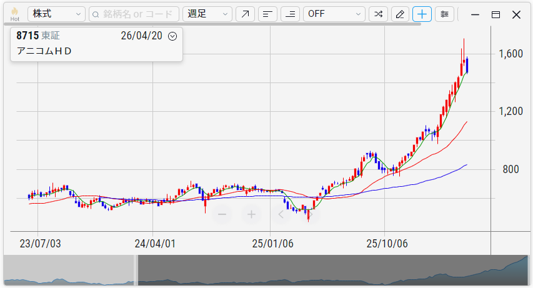Open the 株式 instrument type dropdown
The image size is (533, 288).
pyautogui.click(x=56, y=14)
